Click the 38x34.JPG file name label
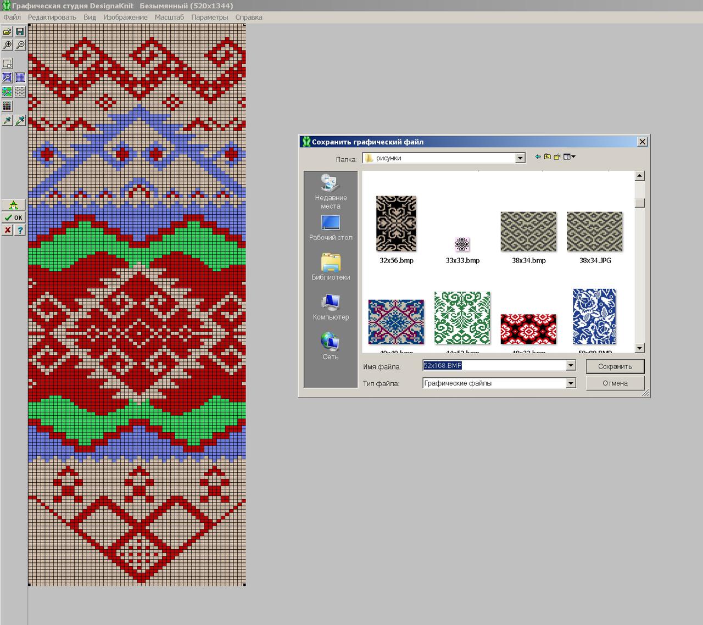The height and width of the screenshot is (625, 703). [595, 260]
